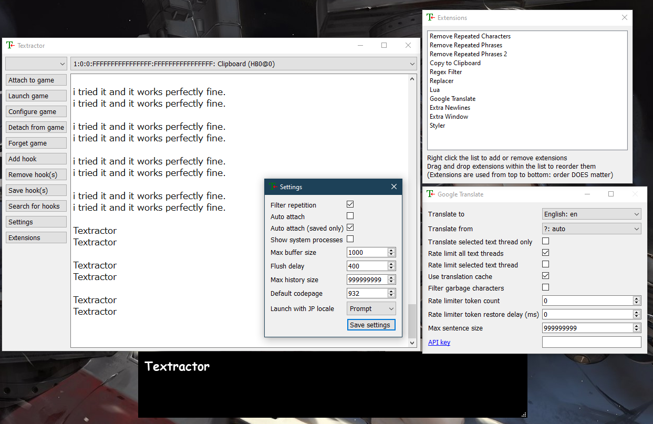653x424 pixels.
Task: Select Regex Filter extension
Action: point(445,72)
